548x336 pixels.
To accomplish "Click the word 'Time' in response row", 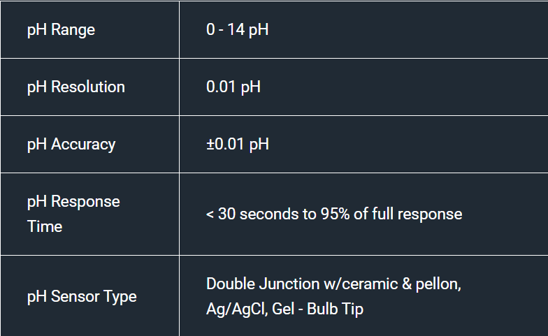I will 45,226.
